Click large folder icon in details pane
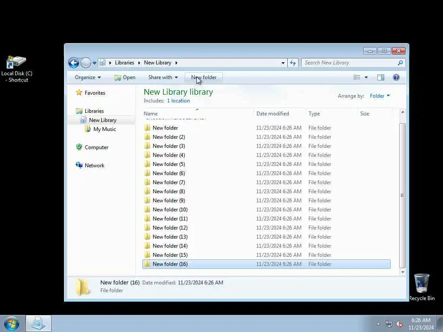The width and height of the screenshot is (443, 332). (x=83, y=287)
